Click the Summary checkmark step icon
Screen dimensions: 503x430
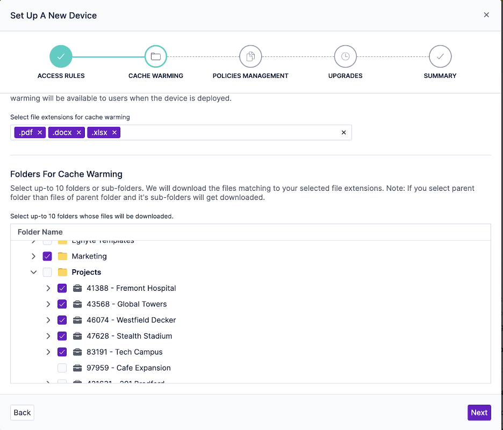440,56
